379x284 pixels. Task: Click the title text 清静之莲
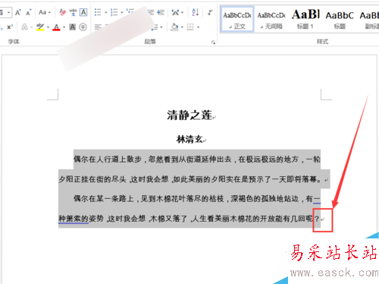click(189, 115)
